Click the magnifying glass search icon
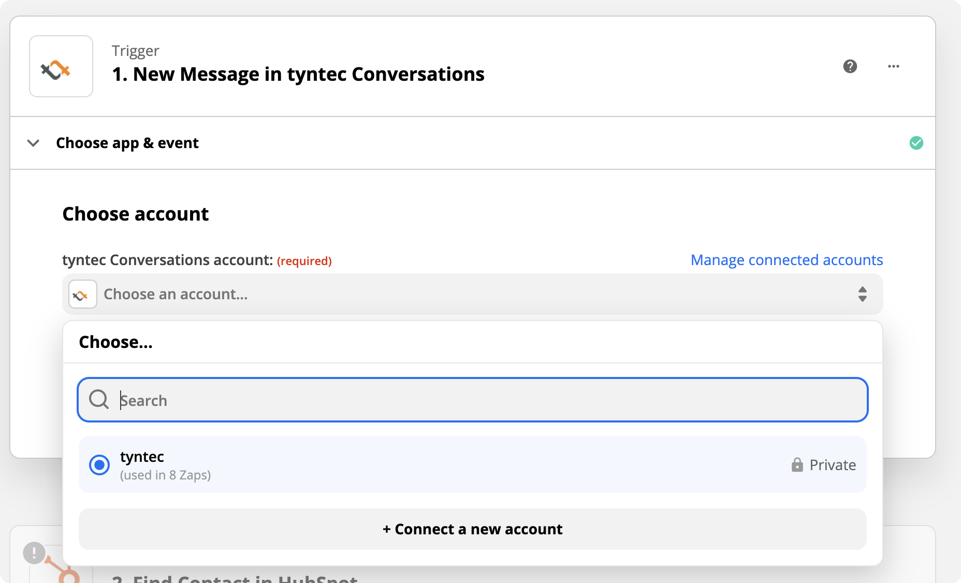Screen dimensions: 961x583 98,400
